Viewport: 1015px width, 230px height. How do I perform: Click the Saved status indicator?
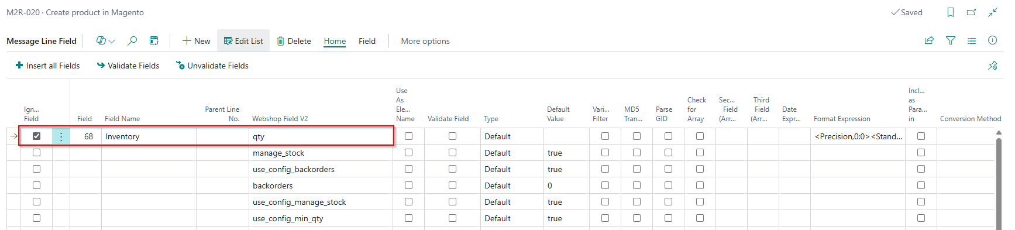click(907, 12)
